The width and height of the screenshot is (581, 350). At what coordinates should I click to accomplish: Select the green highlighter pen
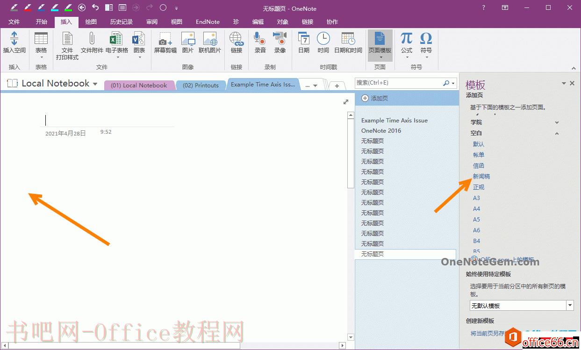coord(68,7)
